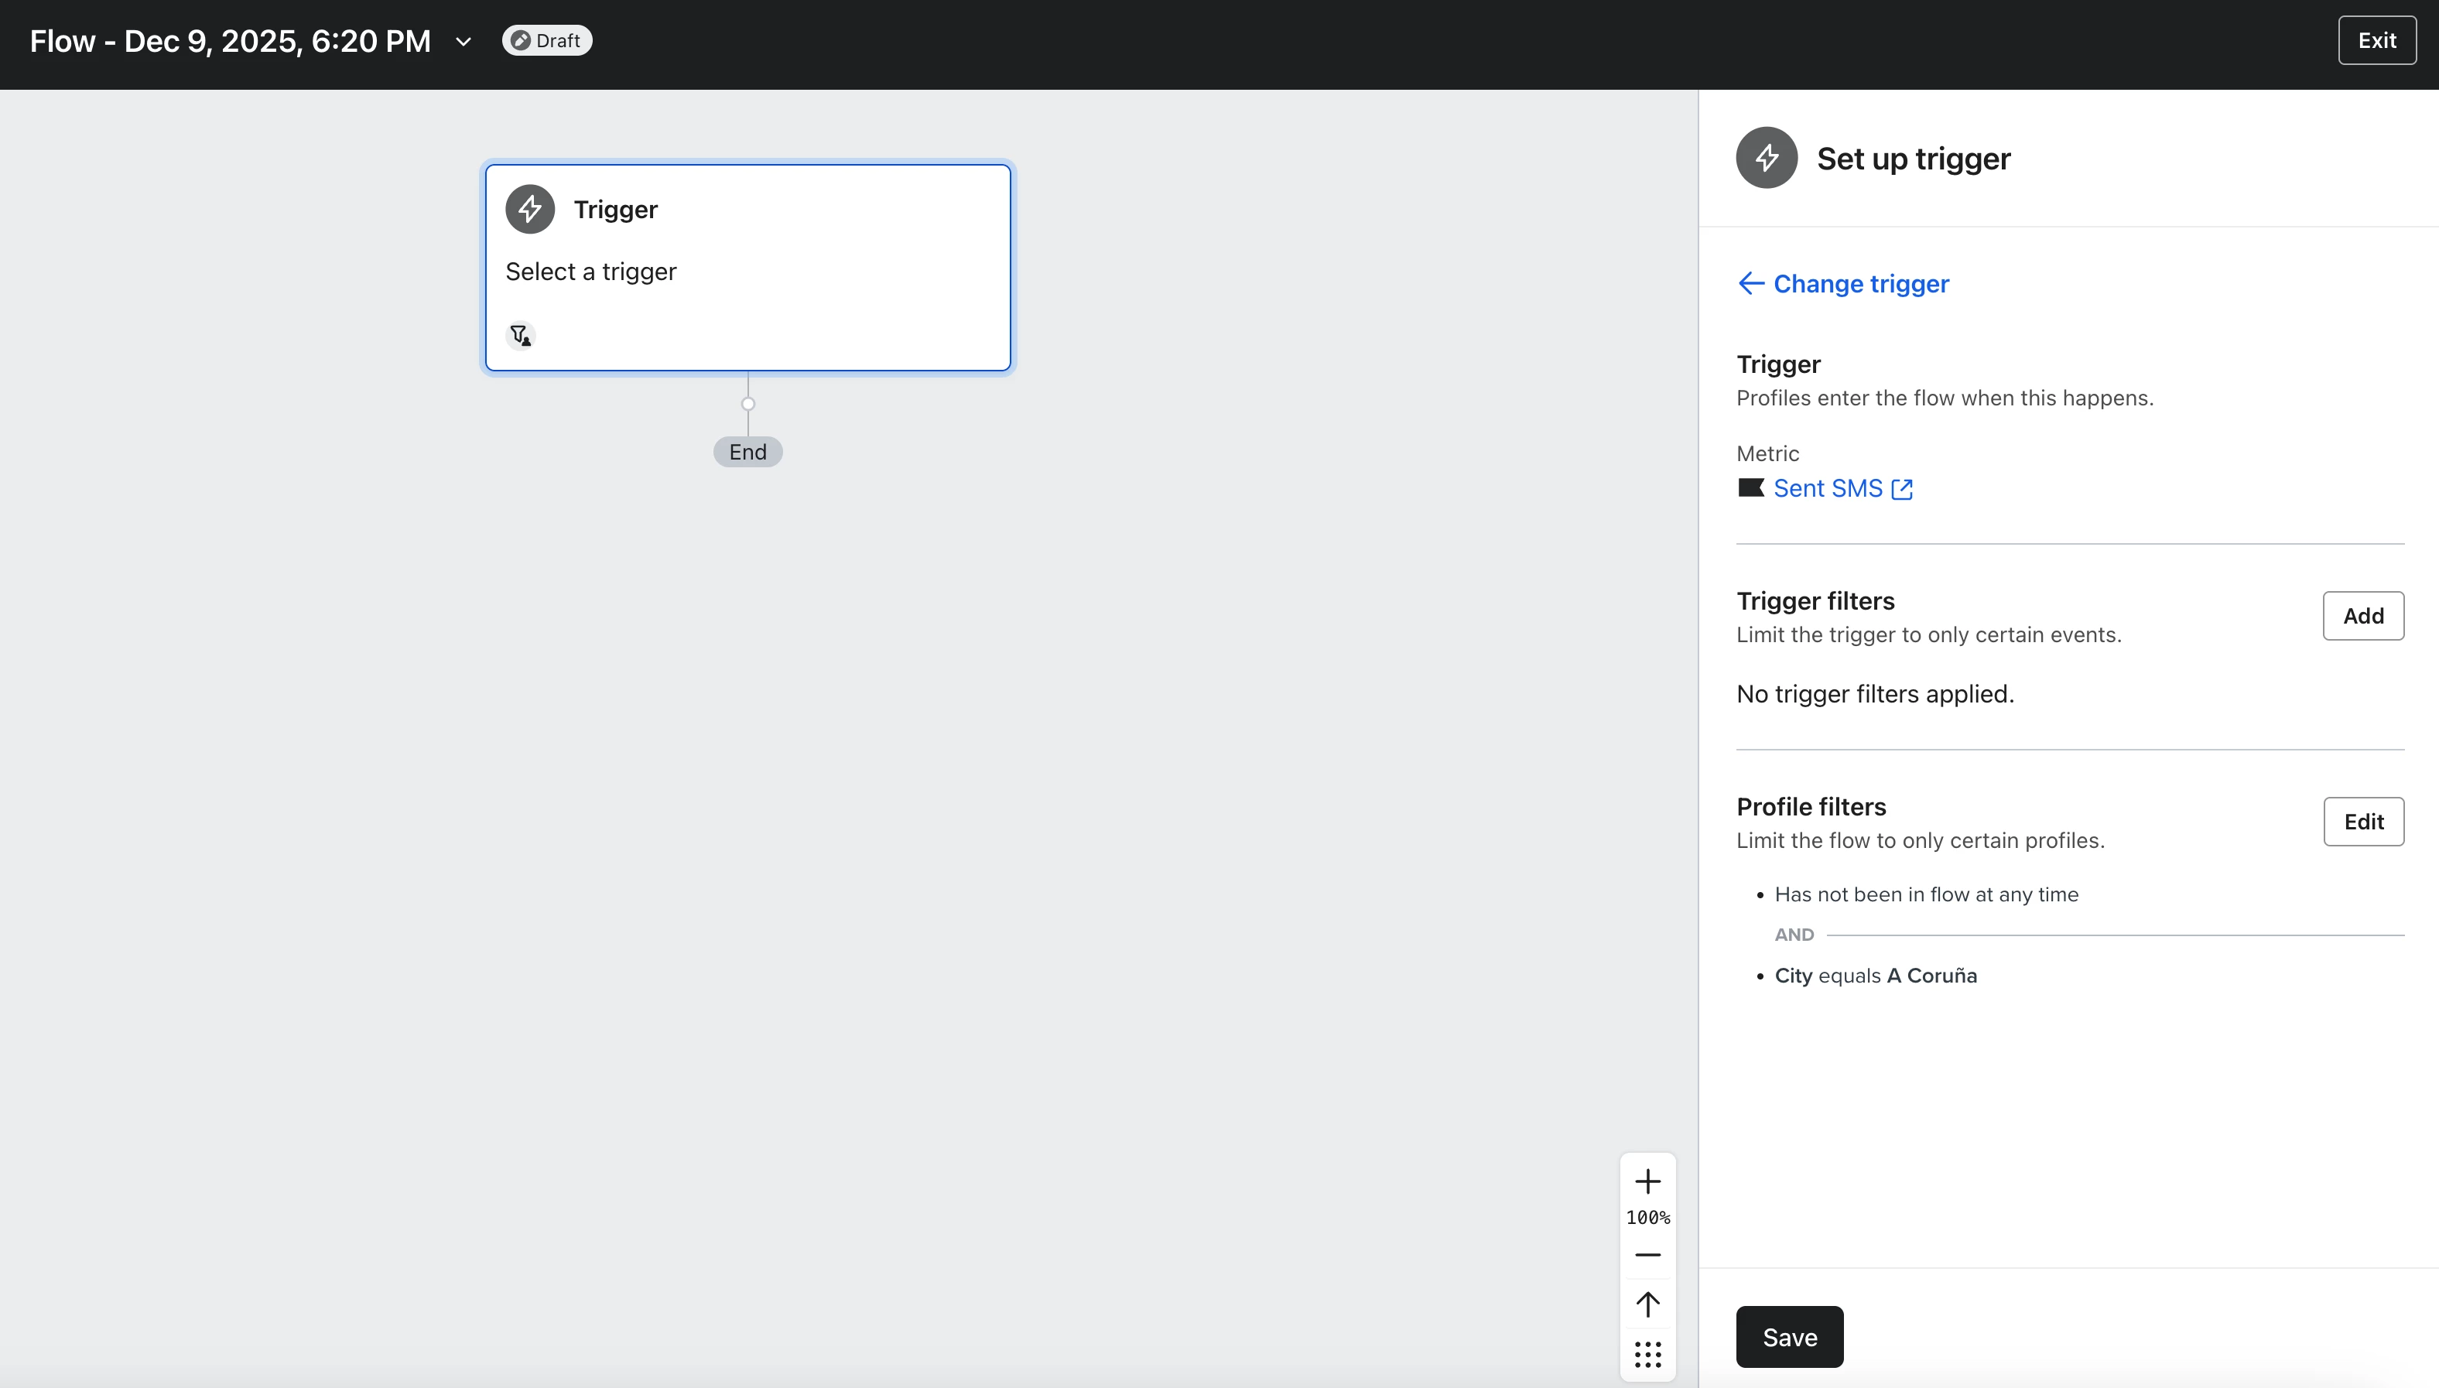Click the Trigger lightning icon on canvas card
Image resolution: width=2439 pixels, height=1388 pixels.
(x=530, y=209)
